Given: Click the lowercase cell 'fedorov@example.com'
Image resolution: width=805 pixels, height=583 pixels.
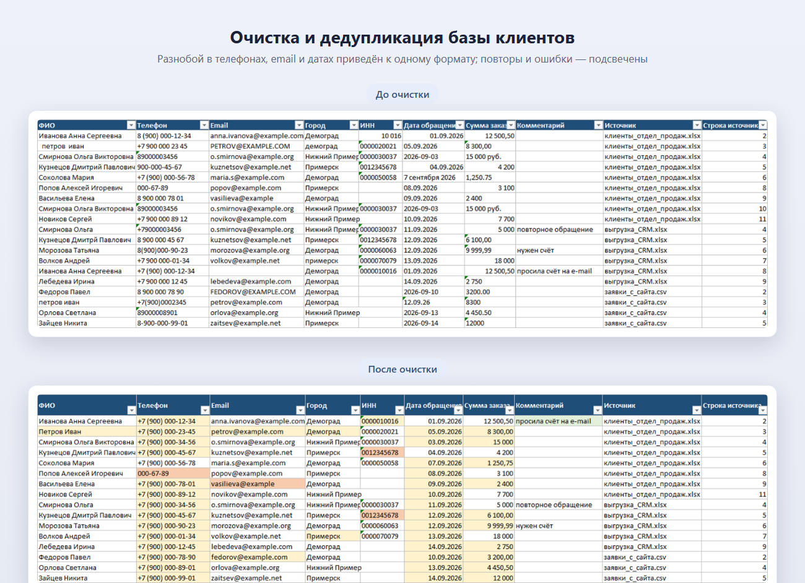Looking at the screenshot, I should pos(258,558).
